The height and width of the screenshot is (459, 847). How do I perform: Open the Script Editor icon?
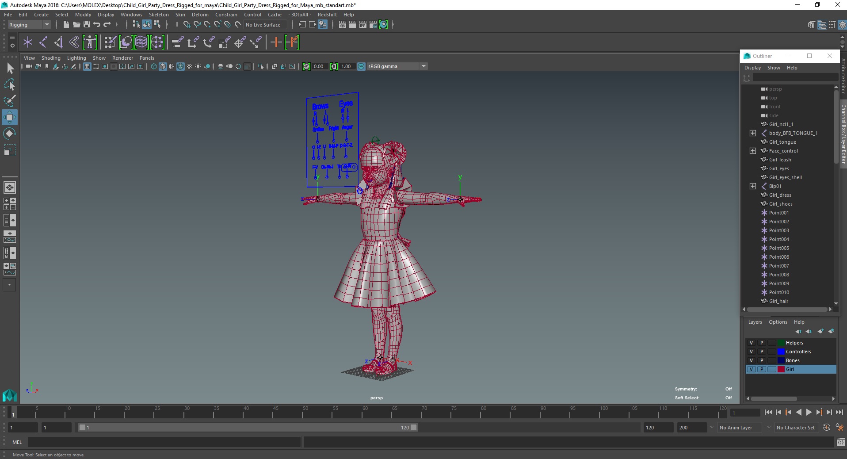pyautogui.click(x=840, y=442)
